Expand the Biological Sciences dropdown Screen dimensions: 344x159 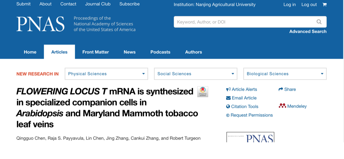pyautogui.click(x=285, y=74)
